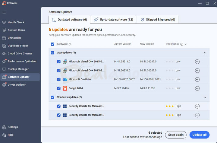Uncheck the last Security Update for Microsoft checkbox

59,115
